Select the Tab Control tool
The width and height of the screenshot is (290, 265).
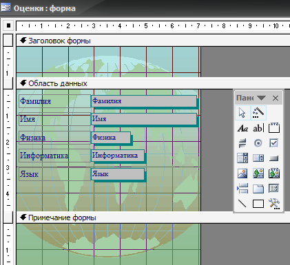(x=258, y=189)
